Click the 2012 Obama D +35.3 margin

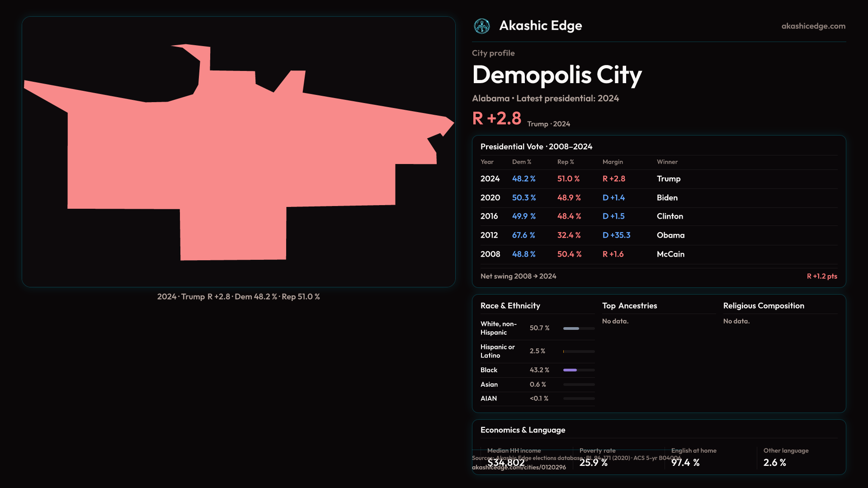tap(616, 235)
